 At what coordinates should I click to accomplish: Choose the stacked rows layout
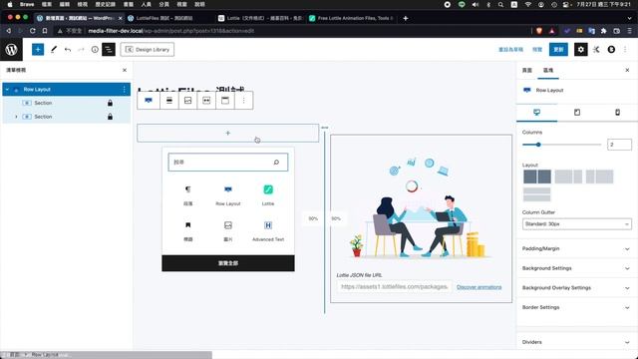click(x=537, y=194)
